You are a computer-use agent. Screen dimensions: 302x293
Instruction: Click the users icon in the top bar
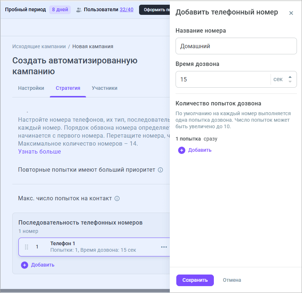tap(79, 10)
